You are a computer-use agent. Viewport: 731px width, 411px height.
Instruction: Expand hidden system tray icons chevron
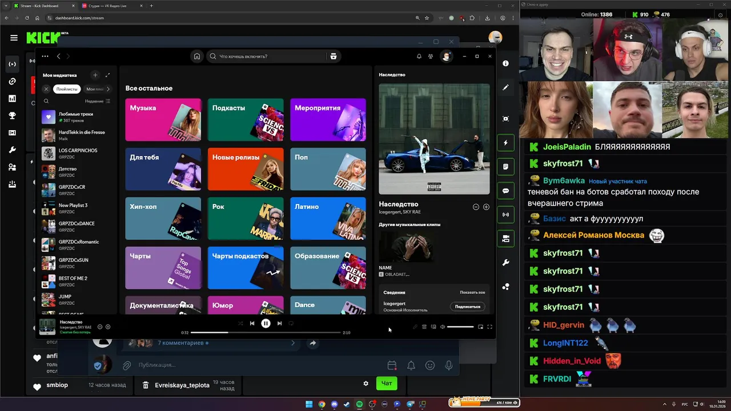tap(664, 404)
